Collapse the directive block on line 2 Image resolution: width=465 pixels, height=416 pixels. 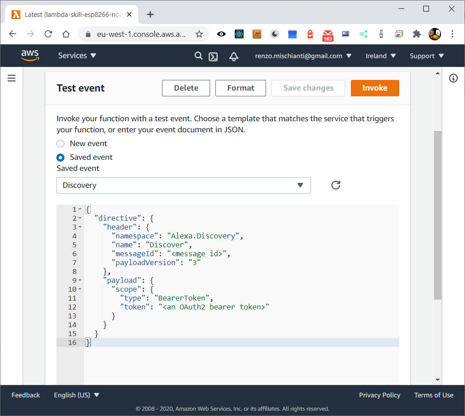(x=79, y=218)
